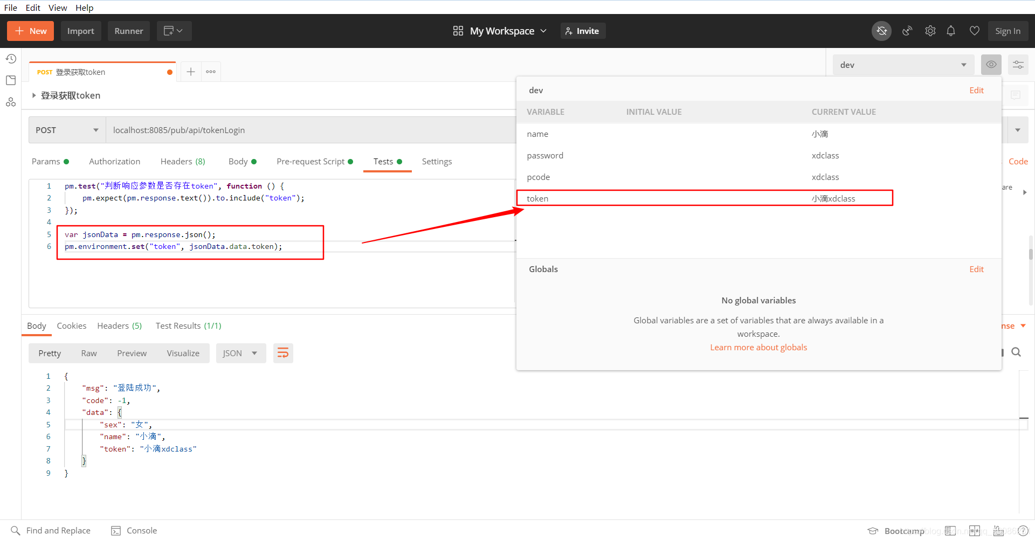Open the capture requests satellite icon

(907, 31)
